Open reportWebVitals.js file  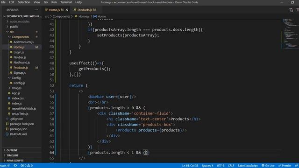pos(24,109)
